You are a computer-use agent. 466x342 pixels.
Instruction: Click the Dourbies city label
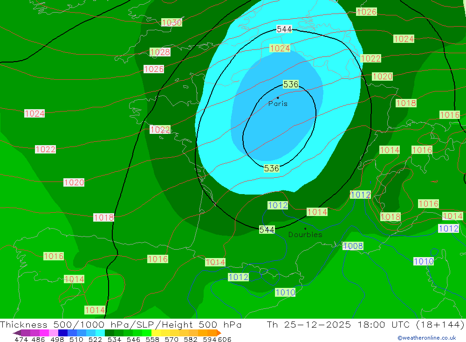click(305, 235)
